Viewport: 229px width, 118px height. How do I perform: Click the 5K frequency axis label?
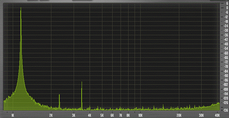(x=102, y=115)
